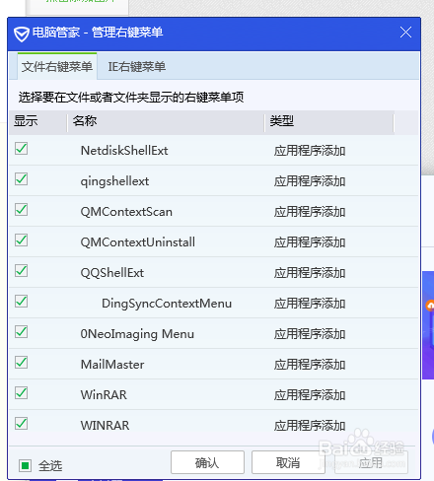The width and height of the screenshot is (434, 481).
Task: Click the 取消 button
Action: (x=288, y=462)
